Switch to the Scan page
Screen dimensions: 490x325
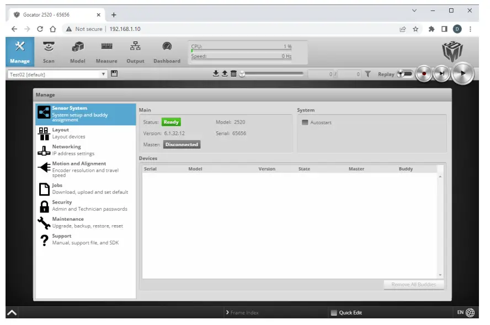coord(49,51)
